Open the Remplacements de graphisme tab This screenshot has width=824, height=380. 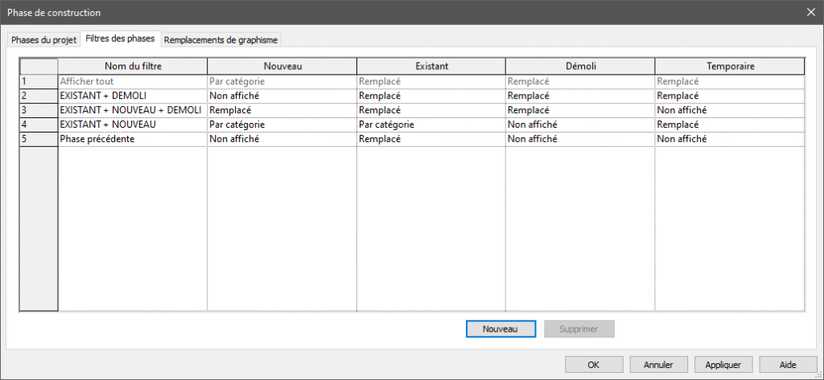[221, 39]
